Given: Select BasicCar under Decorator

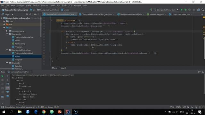Looking at the screenshot, I should point(18,66).
